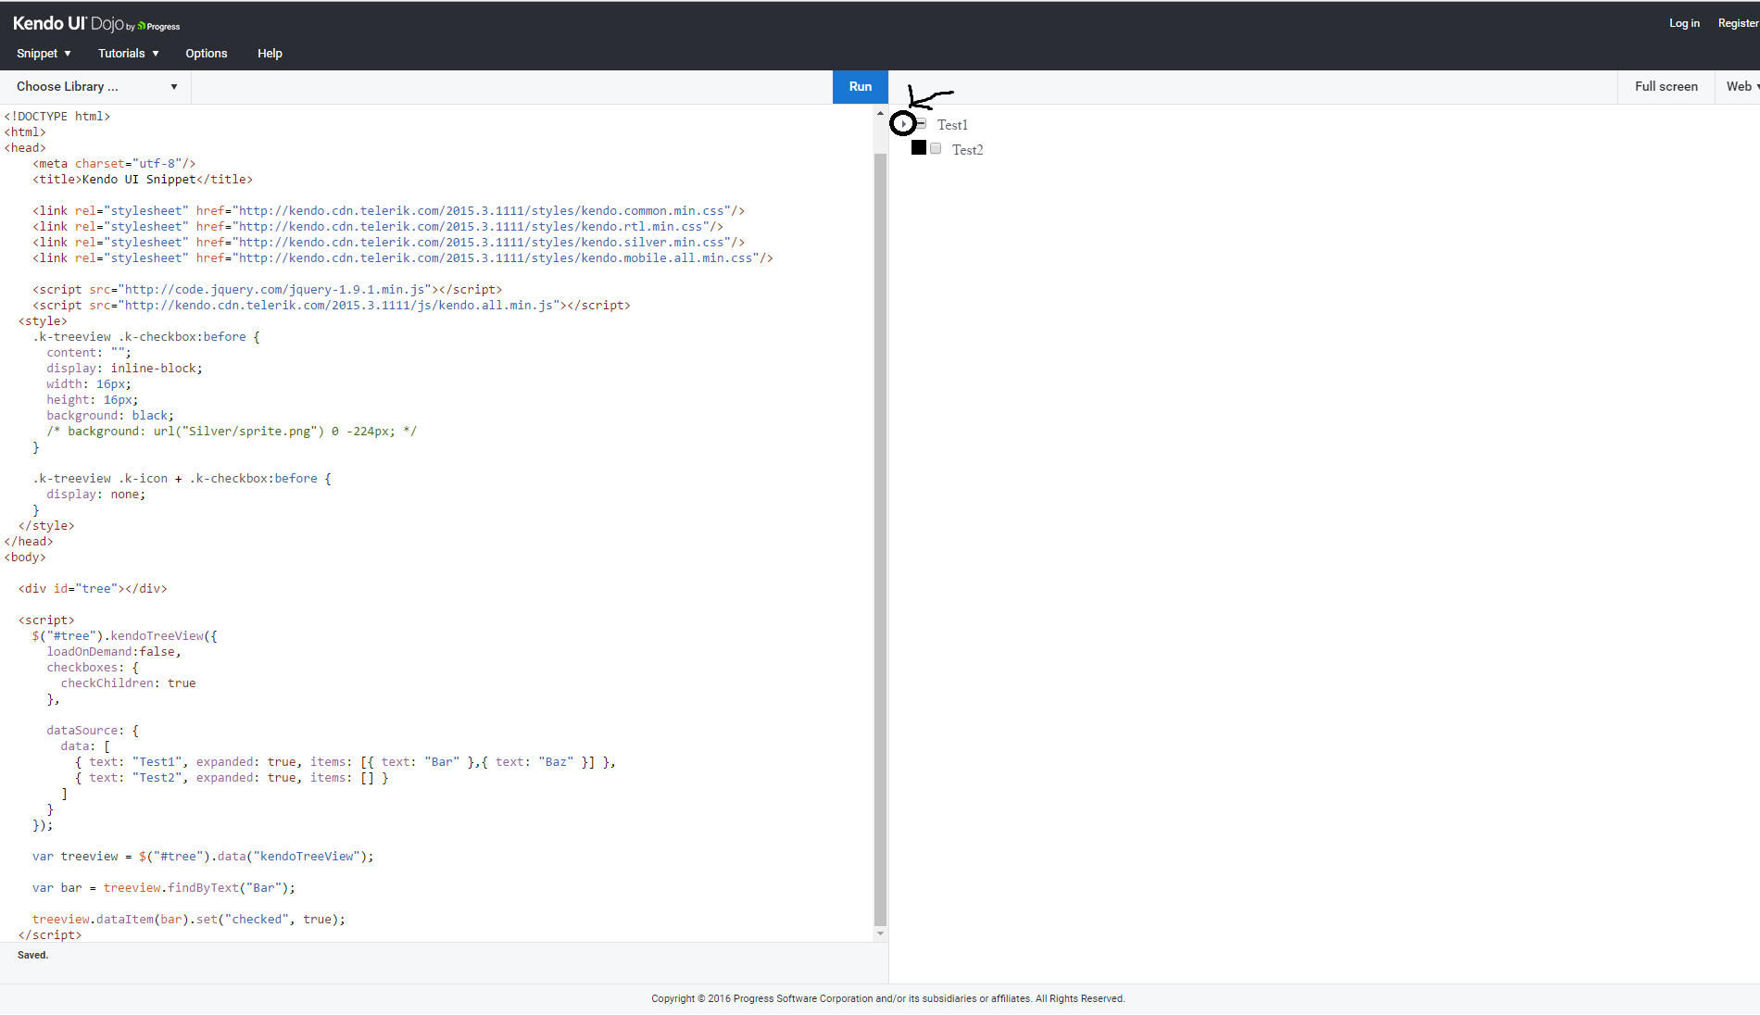Select the Test2 tree item label

point(968,150)
